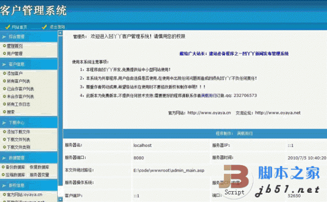Click the '::1' value beside 客户端IP
327x202 pixels.
pos(136,196)
